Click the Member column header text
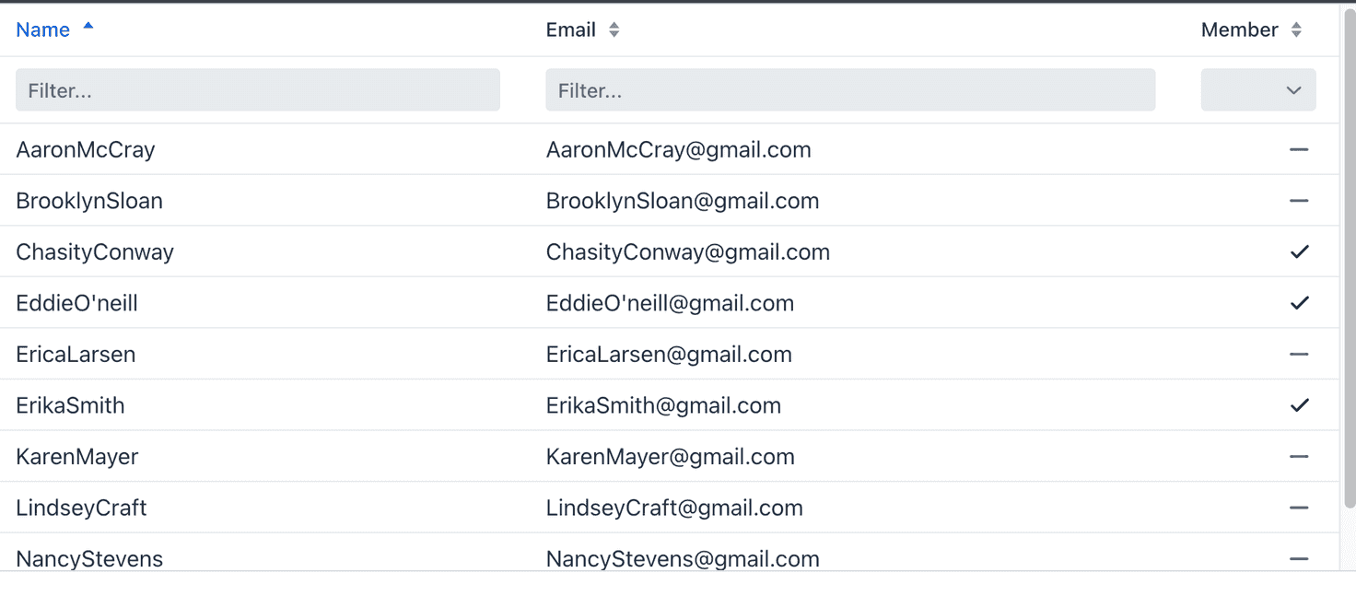The height and width of the screenshot is (596, 1356). [x=1239, y=29]
